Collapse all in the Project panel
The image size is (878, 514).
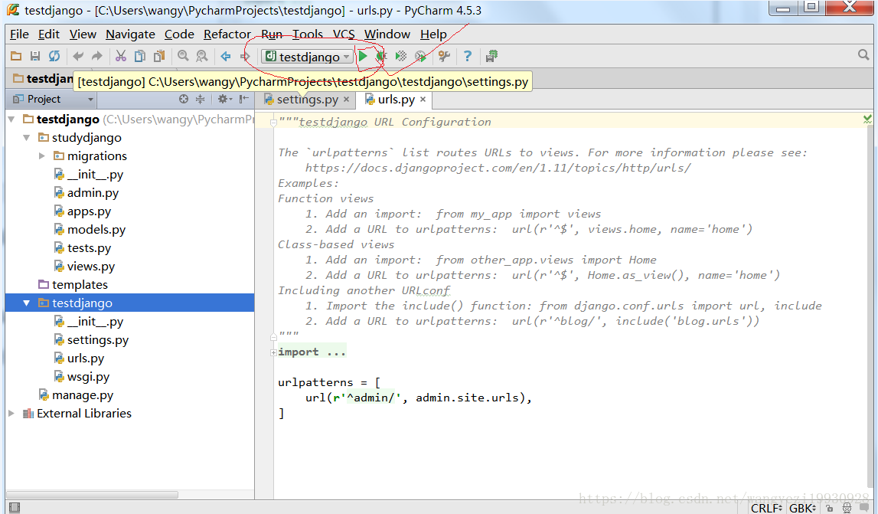[200, 100]
